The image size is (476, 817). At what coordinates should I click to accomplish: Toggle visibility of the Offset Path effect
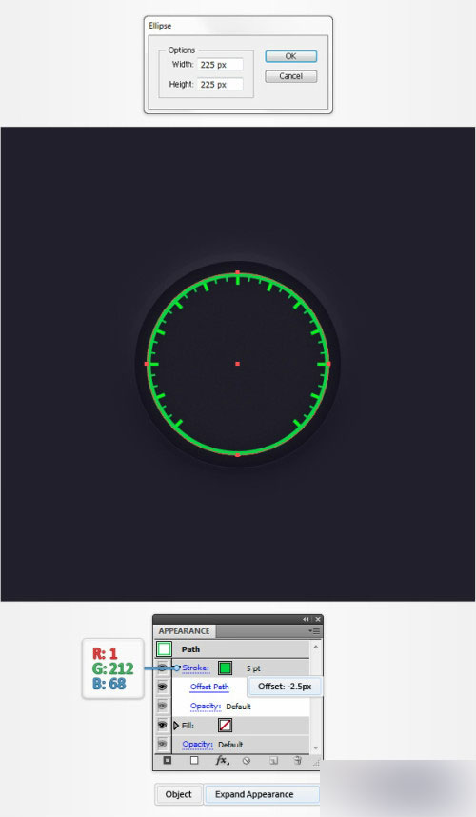click(x=162, y=687)
